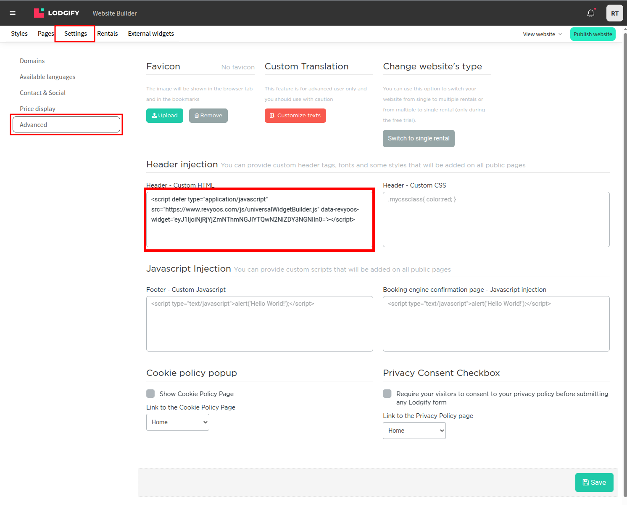The image size is (627, 505).
Task: Tick the privacy policy consent checkbox
Action: 387,394
